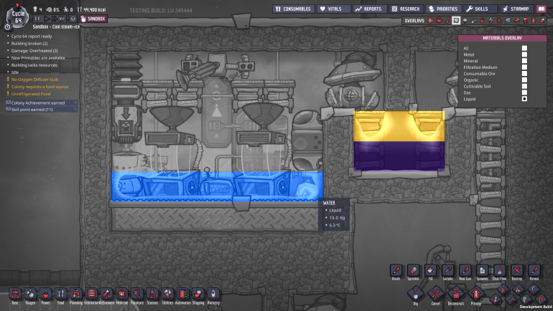The width and height of the screenshot is (553, 311).
Task: Select the sandbox Spawner tool
Action: tap(482, 271)
